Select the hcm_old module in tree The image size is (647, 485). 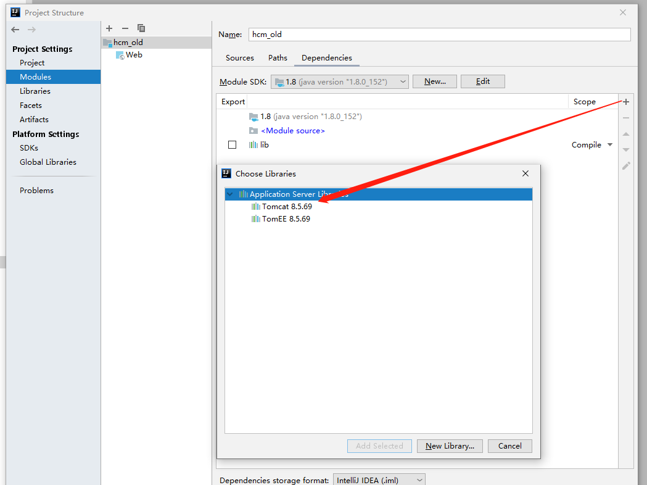pos(157,42)
